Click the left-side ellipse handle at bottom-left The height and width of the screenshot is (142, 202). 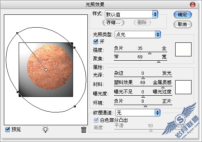[x=18, y=92]
